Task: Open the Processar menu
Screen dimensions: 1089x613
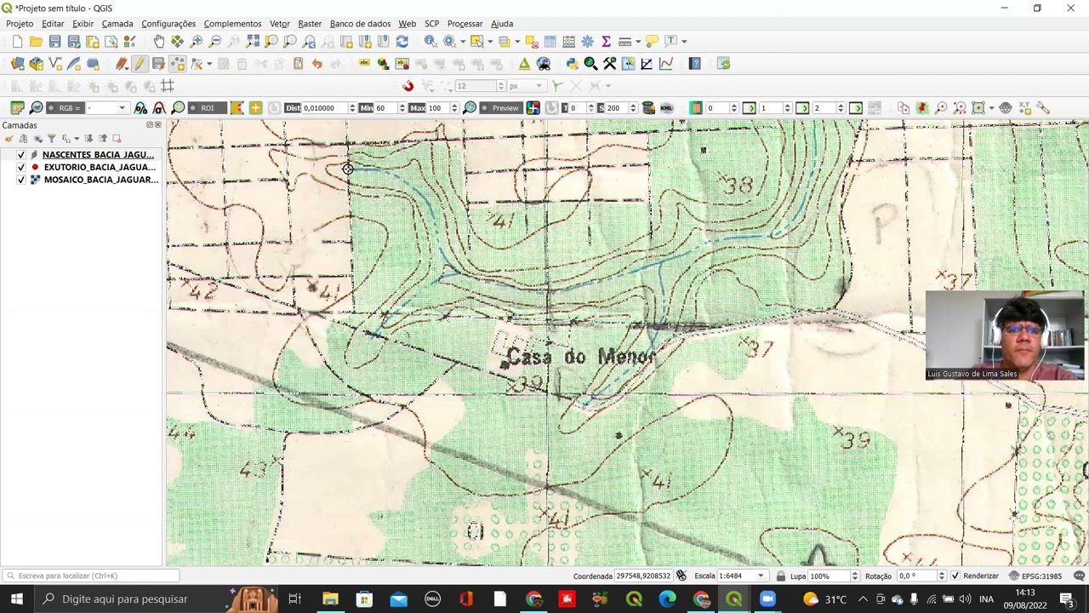Action: click(465, 24)
